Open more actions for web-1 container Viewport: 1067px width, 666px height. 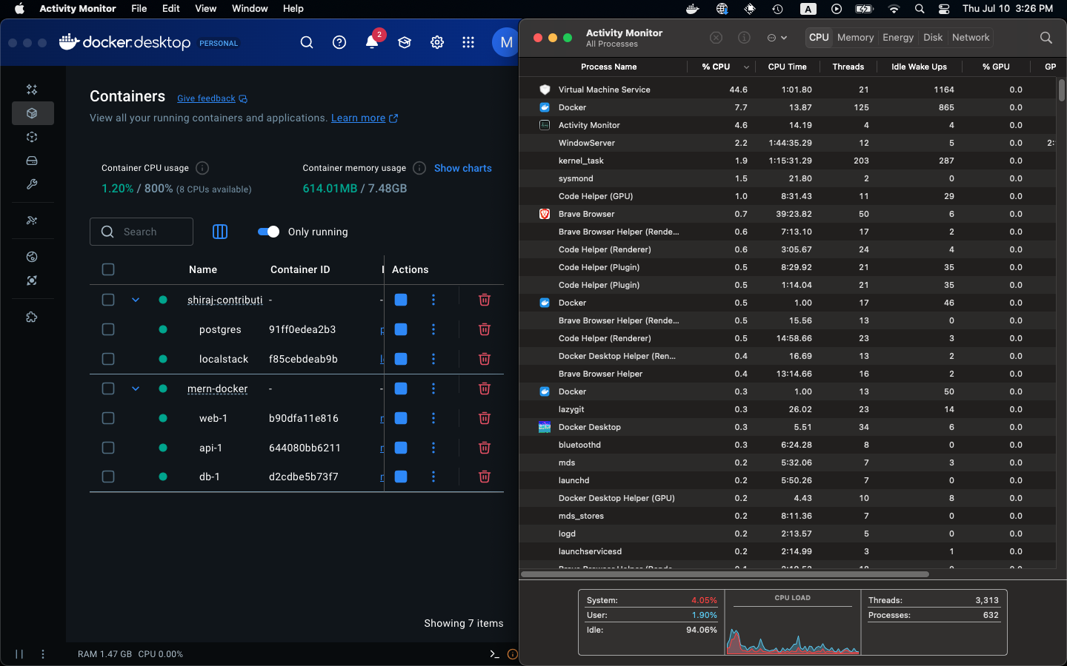[x=433, y=418]
